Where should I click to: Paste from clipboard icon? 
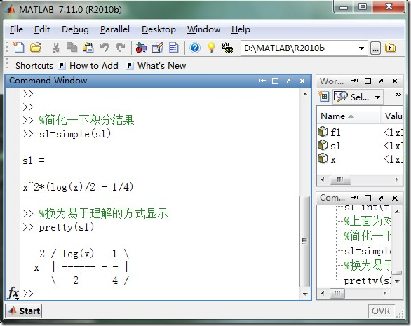[x=88, y=48]
